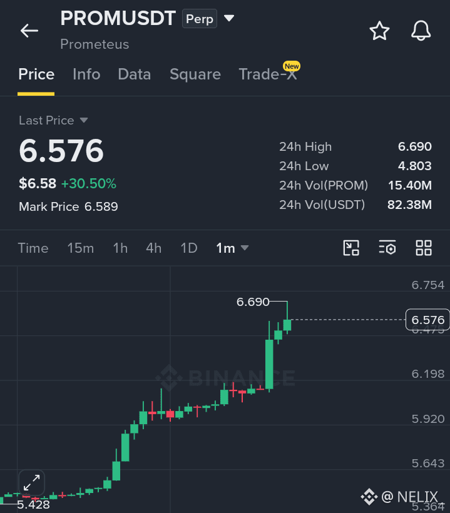
Task: Expand the PROMUSDT pair selector arrow
Action: pyautogui.click(x=229, y=18)
